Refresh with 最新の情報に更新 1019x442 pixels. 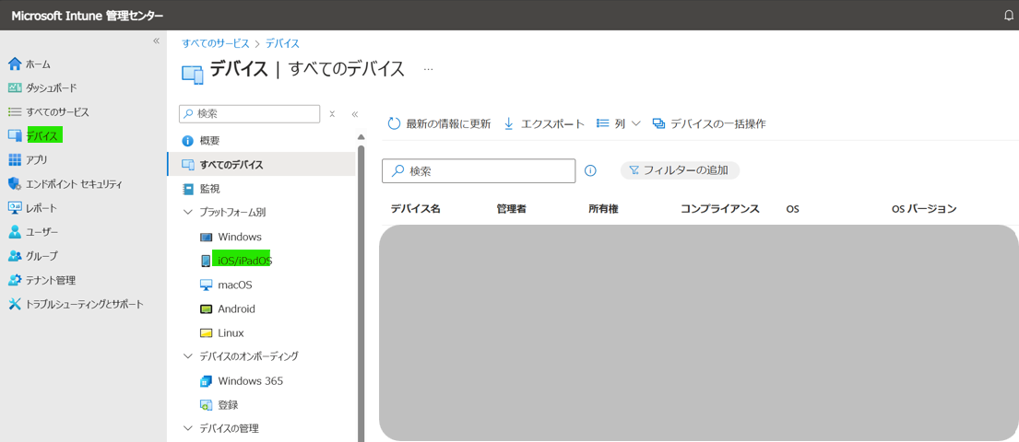coord(439,123)
